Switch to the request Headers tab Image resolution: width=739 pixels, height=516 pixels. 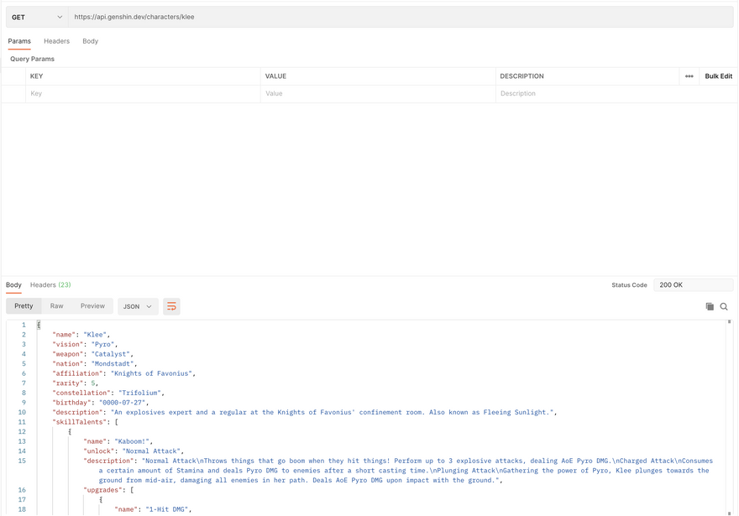coord(56,41)
